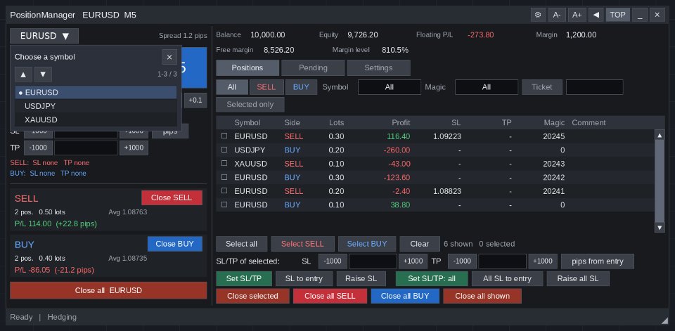Click the Select all button
Screen dimensions: 675x331
(x=241, y=244)
